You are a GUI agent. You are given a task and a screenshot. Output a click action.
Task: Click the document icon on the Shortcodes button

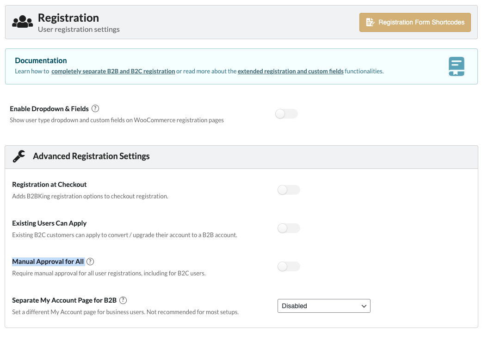click(370, 22)
